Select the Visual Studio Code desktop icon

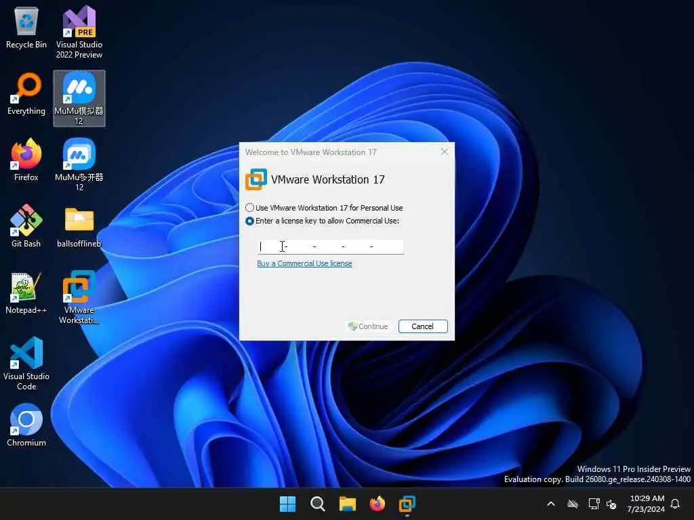[x=26, y=364]
